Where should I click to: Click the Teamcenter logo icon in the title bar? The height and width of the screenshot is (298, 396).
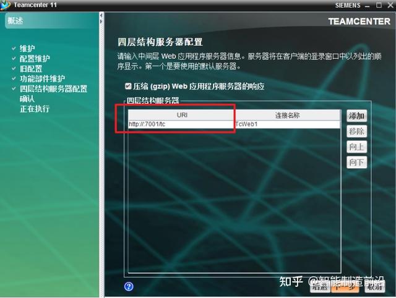pyautogui.click(x=5, y=5)
